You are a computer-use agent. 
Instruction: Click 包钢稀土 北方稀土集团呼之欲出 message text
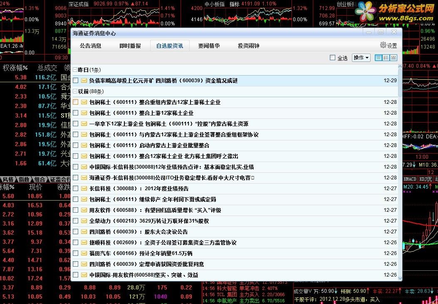164,156
